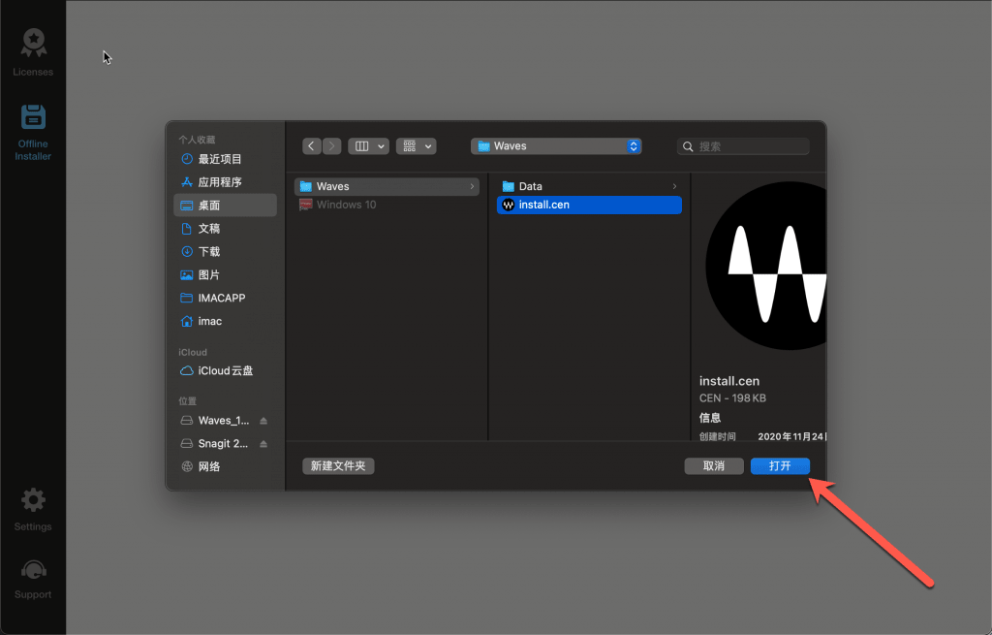992x635 pixels.
Task: Select the Data folder in second column
Action: 589,186
